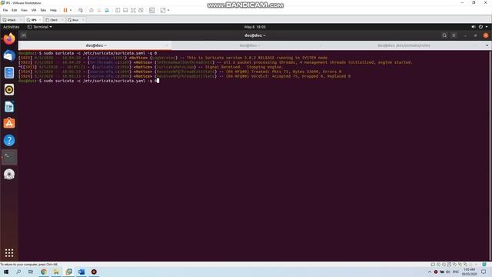
Task: Show Applications grid in the dock
Action: (x=9, y=252)
